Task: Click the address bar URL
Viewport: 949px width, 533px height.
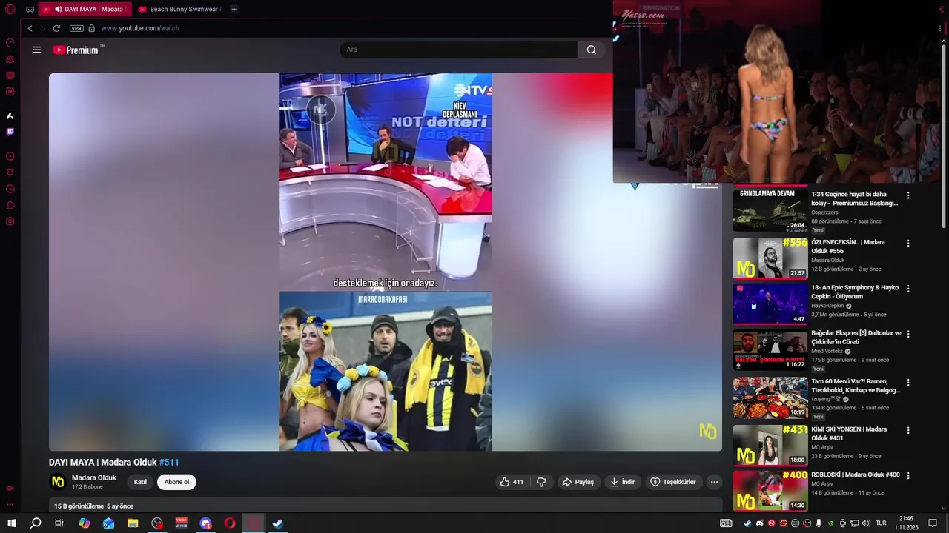Action: click(140, 28)
